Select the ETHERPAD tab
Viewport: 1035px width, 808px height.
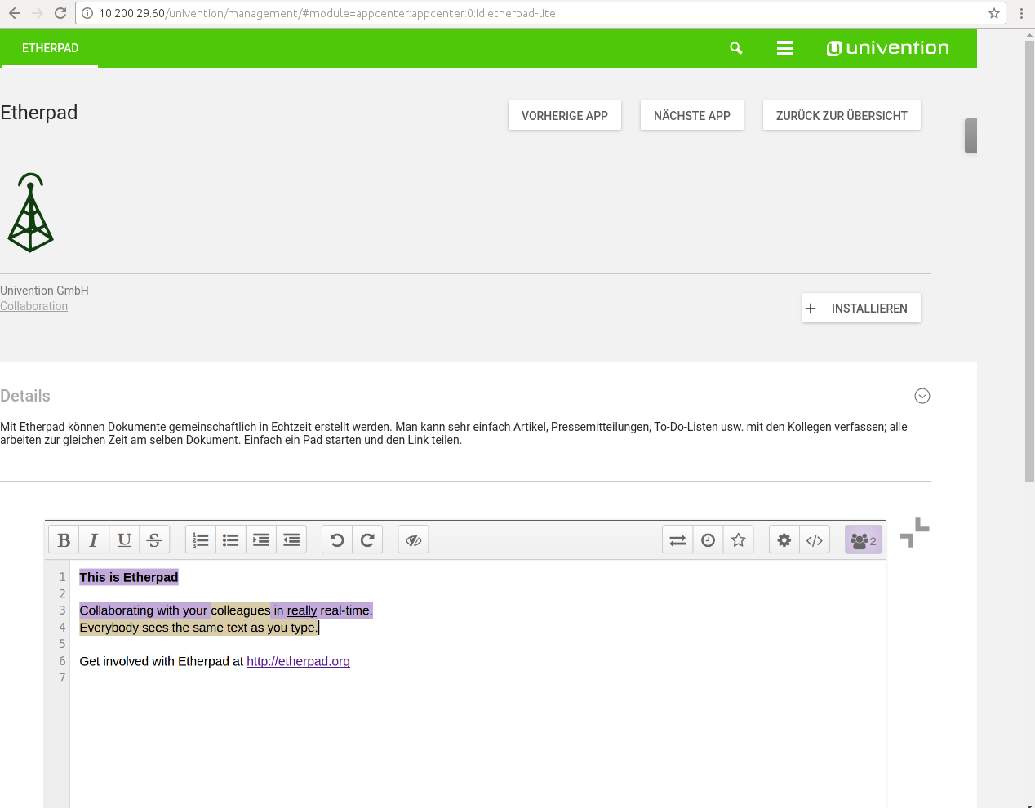[50, 48]
